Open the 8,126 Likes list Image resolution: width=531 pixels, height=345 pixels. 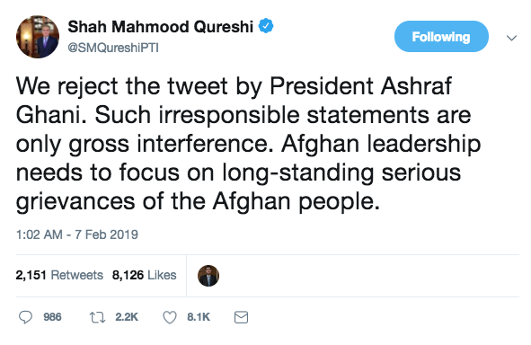[x=145, y=275]
